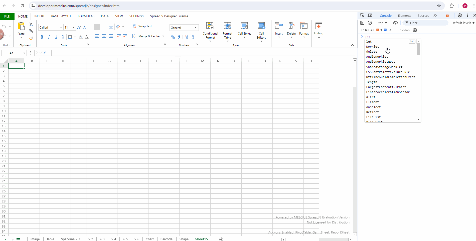Toggle italic formatting
The width and height of the screenshot is (476, 241).
(x=49, y=37)
